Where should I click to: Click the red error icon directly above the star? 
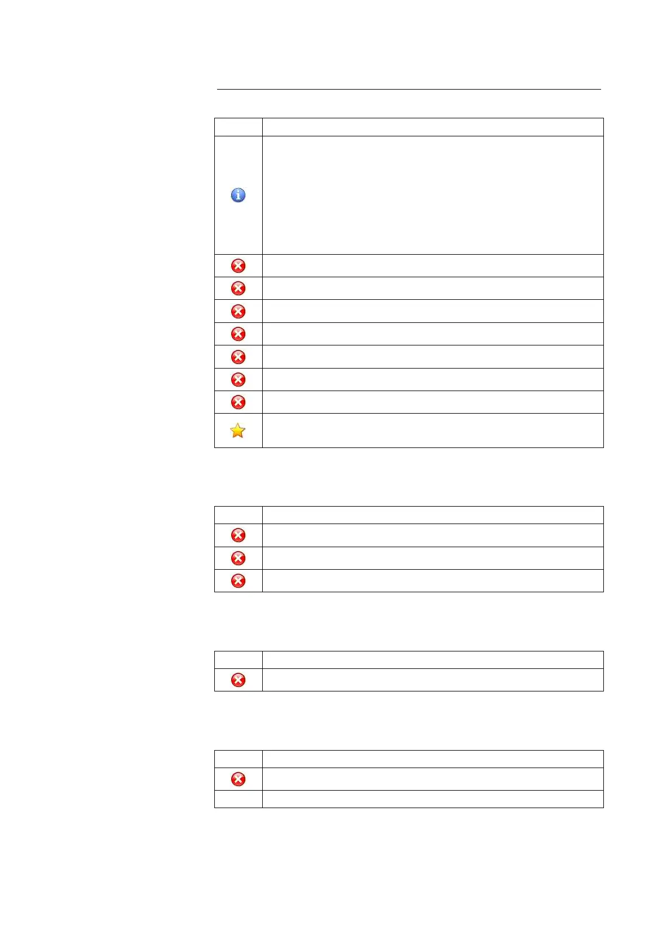(238, 402)
